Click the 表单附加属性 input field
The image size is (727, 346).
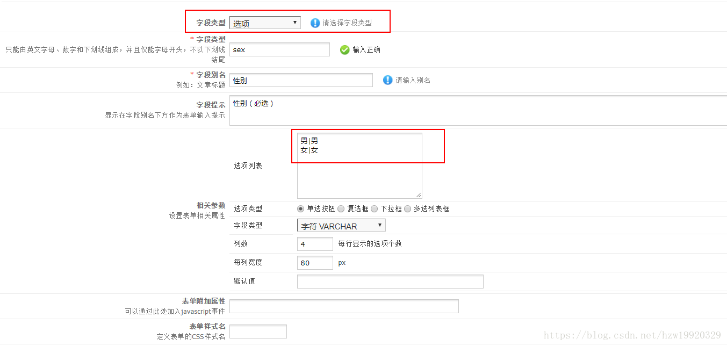(344, 306)
